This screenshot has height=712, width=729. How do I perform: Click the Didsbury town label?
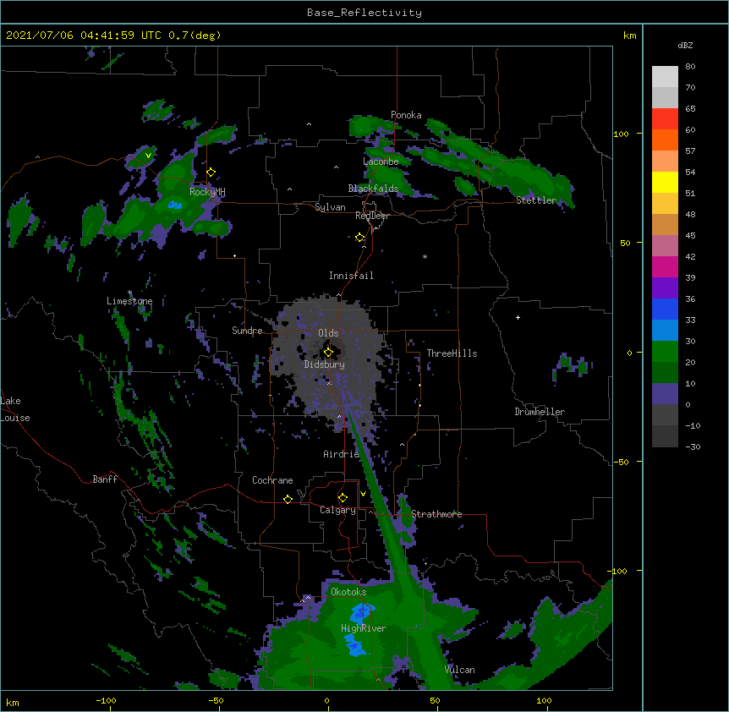pos(325,364)
